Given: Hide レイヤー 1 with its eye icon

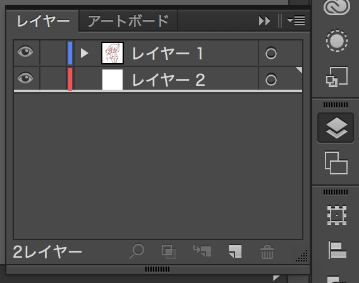Looking at the screenshot, I should click(25, 51).
